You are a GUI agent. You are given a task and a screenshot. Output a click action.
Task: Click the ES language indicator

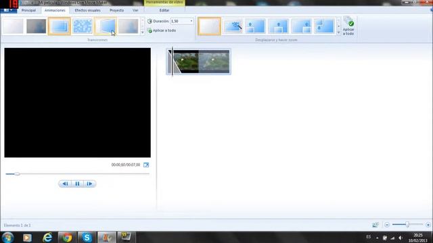[368, 237]
